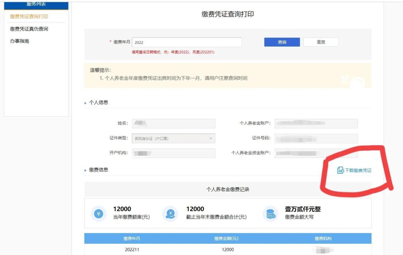Screen dimensions: 403x255
Task: Select the 202211 payment record row
Action: [x=226, y=250]
